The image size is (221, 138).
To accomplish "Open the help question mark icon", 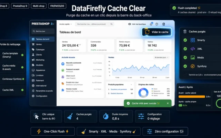I will click(156, 24).
